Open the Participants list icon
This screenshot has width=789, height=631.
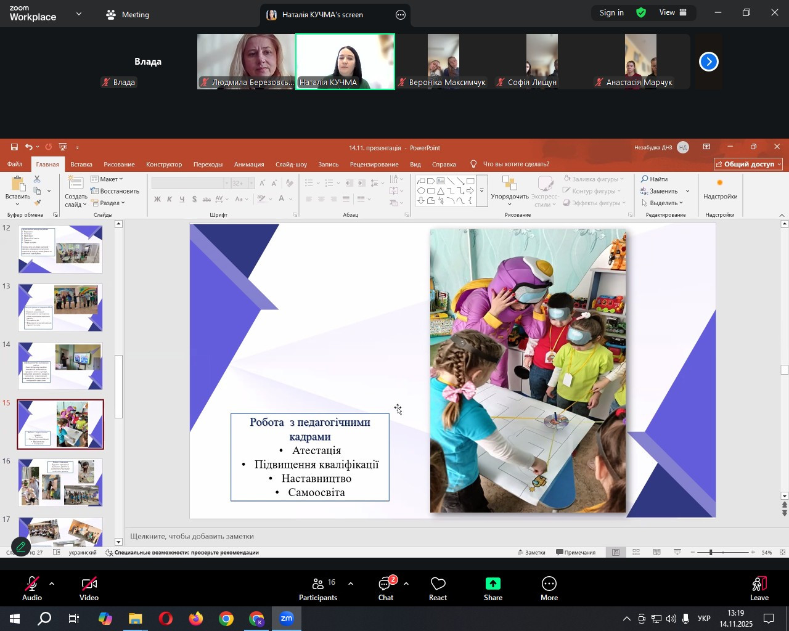318,584
